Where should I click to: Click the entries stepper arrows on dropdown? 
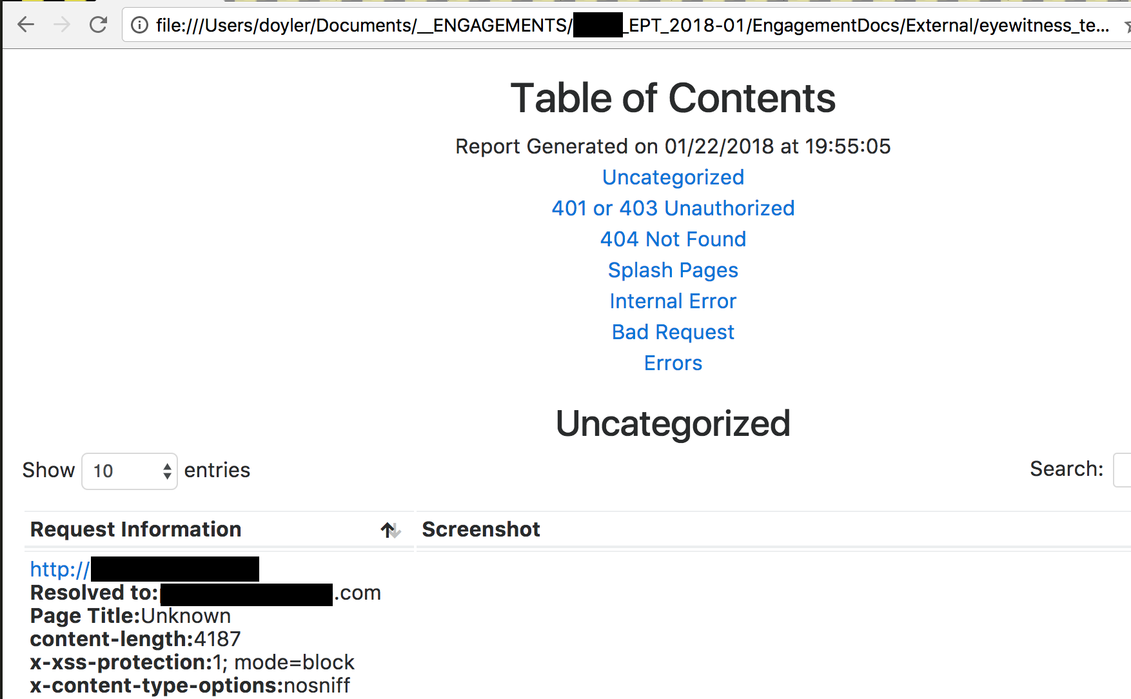coord(167,471)
